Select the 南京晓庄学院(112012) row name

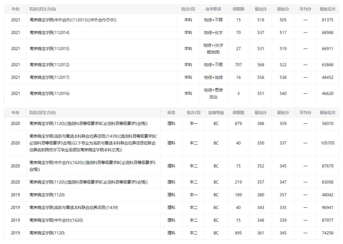50,65
